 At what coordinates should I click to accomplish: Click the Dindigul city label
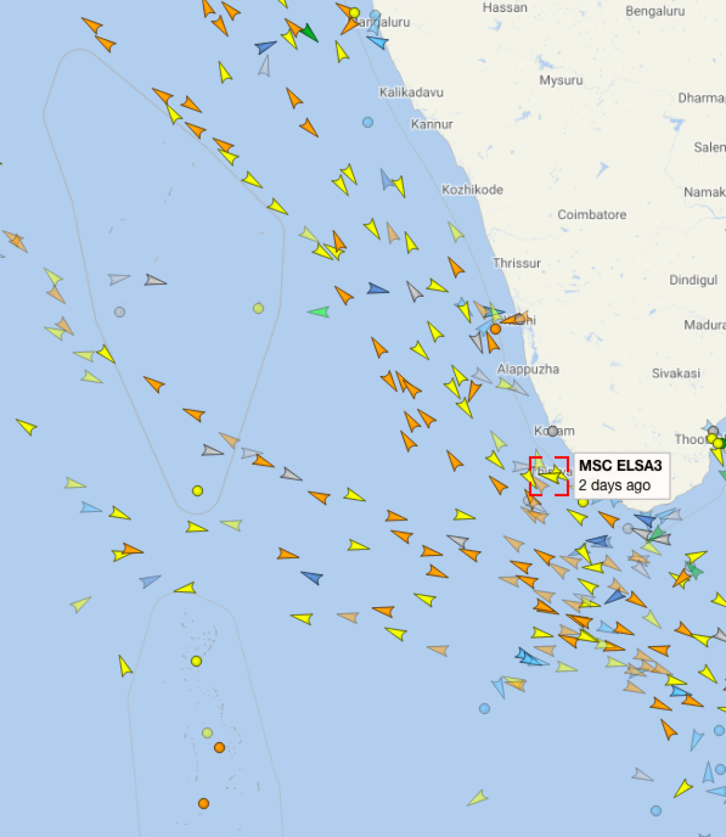[693, 280]
